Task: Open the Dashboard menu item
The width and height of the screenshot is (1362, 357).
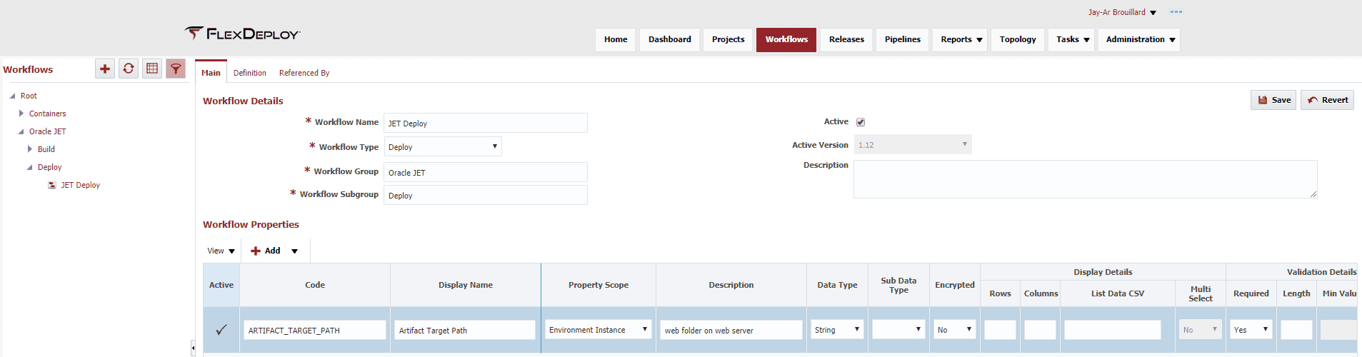Action: (x=669, y=39)
